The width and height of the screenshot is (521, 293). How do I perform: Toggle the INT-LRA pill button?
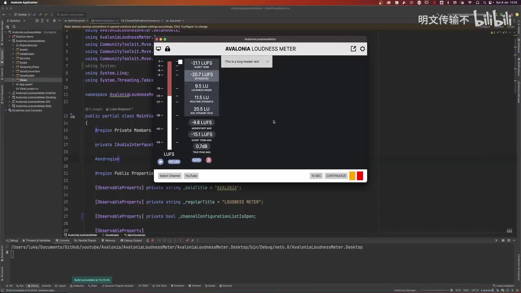tap(174, 162)
